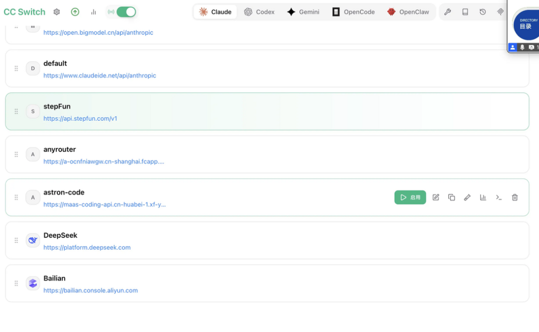Select the Gemini tab
The image size is (539, 332).
303,12
